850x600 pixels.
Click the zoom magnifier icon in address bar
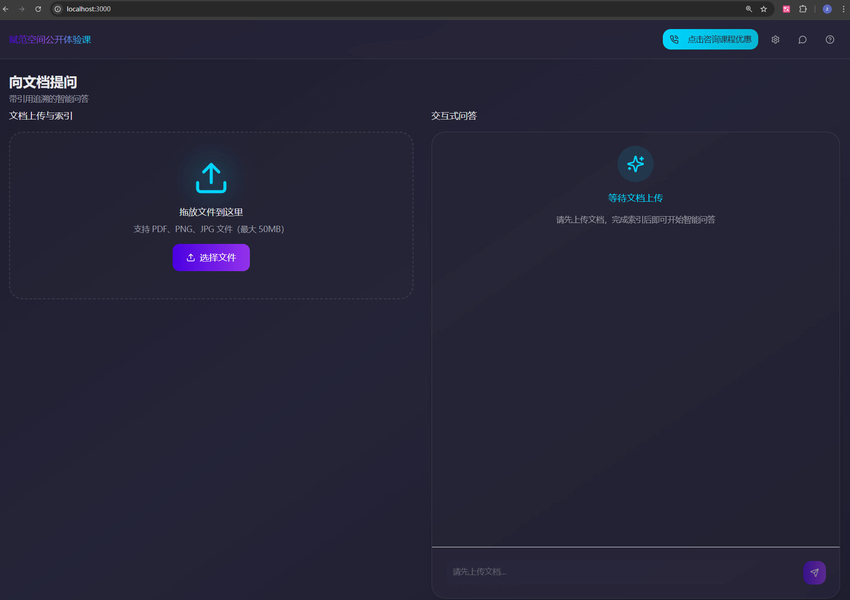pos(749,9)
